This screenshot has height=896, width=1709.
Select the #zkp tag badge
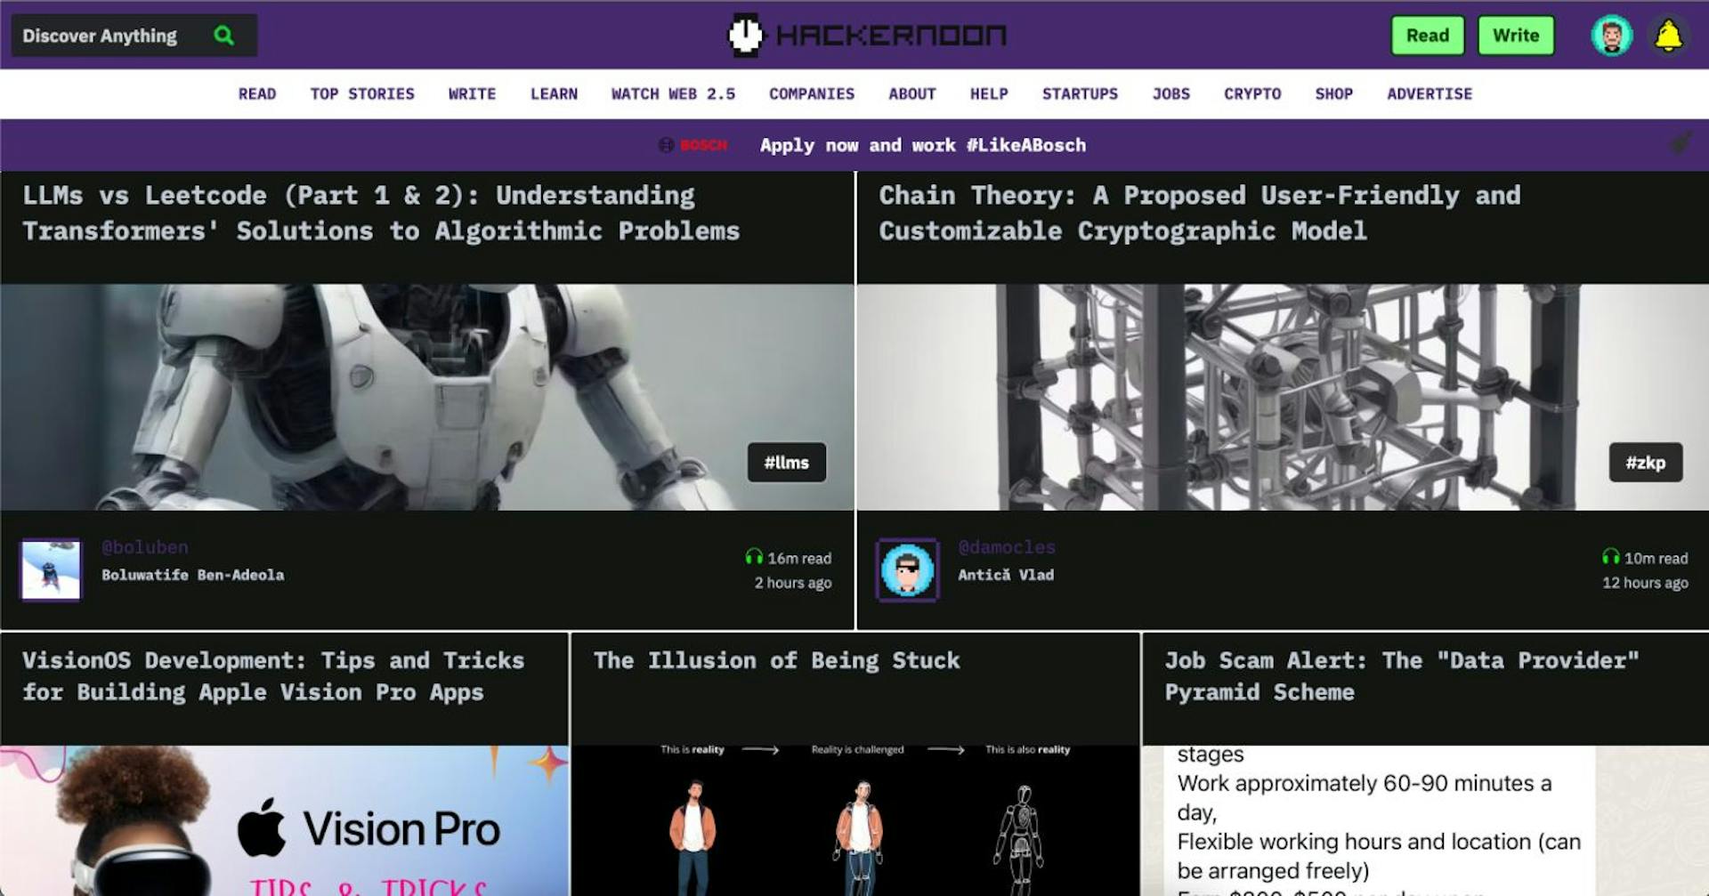click(x=1645, y=463)
